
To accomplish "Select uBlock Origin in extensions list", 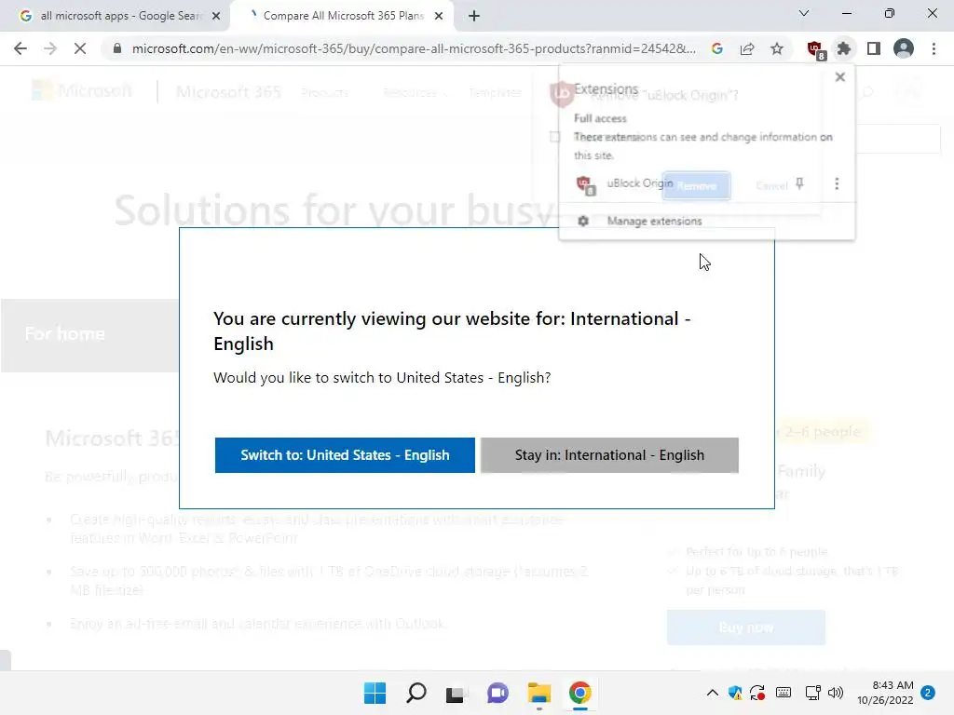I will (640, 183).
